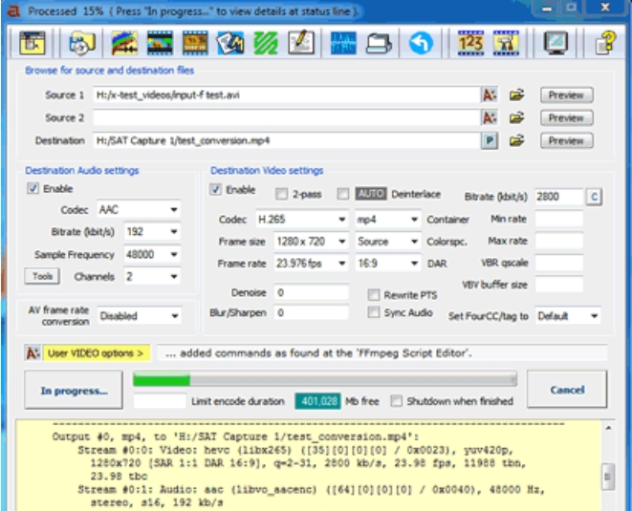Open the Channels dropdown
Screen dimensions: 632x511
click(152, 277)
